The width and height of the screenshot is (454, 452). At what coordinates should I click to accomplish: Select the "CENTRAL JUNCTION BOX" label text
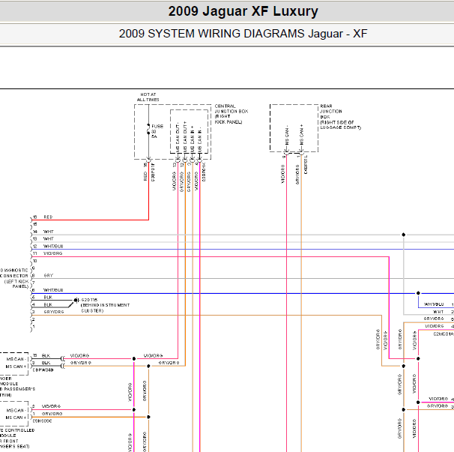click(x=231, y=109)
